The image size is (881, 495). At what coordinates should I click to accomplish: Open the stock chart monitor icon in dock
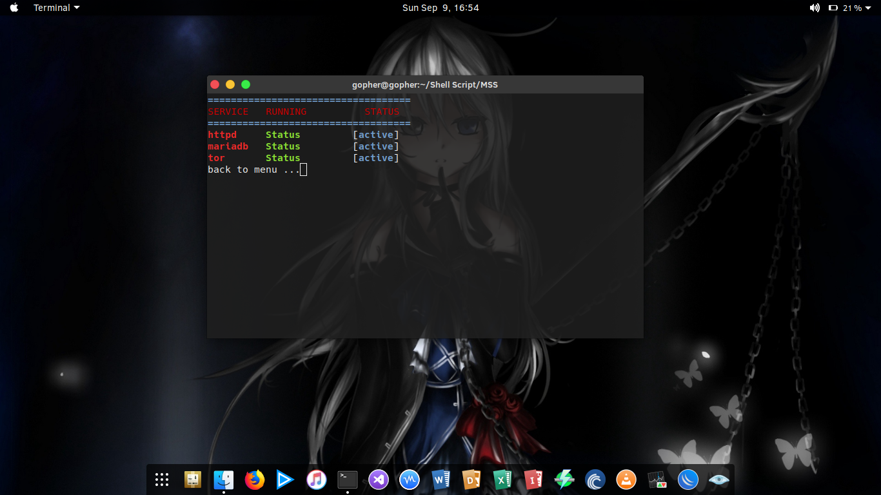(x=657, y=480)
